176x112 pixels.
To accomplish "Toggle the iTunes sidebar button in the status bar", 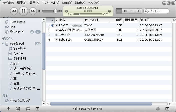I will click(x=167, y=109).
